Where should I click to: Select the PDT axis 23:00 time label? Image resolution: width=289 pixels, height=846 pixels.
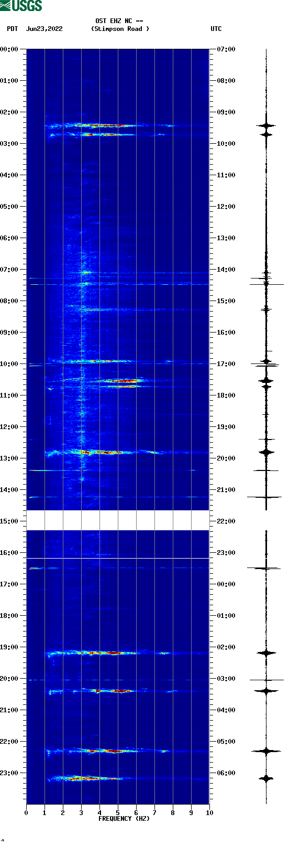pos(9,773)
